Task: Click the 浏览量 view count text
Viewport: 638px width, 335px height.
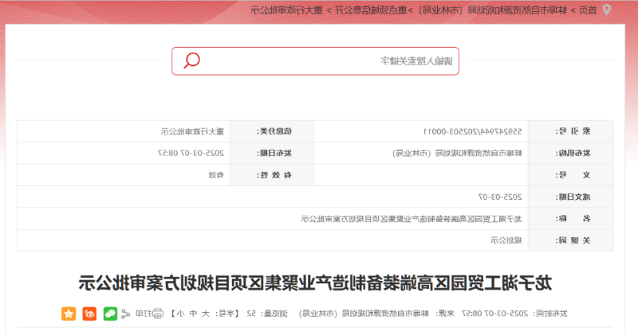Action: 267,314
